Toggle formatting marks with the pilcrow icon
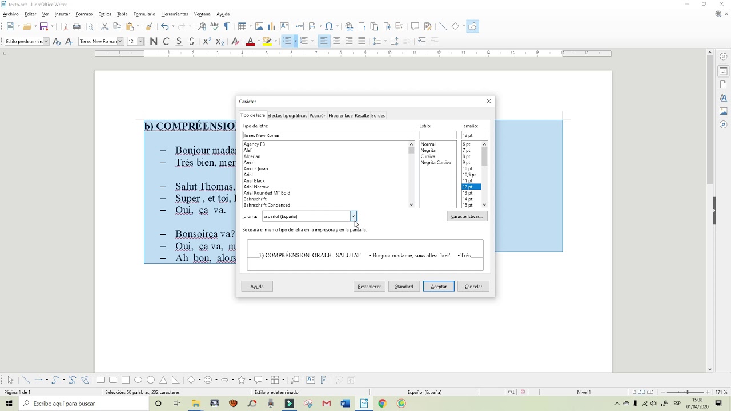 (227, 26)
